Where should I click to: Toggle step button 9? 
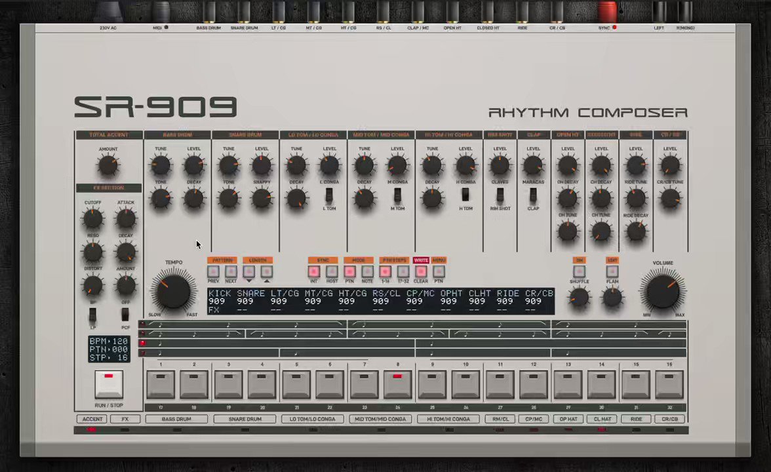[x=431, y=384]
